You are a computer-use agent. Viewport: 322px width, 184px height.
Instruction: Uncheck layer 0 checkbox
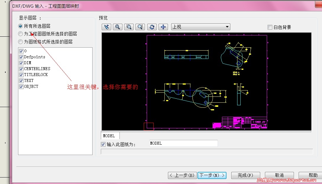tap(21, 51)
